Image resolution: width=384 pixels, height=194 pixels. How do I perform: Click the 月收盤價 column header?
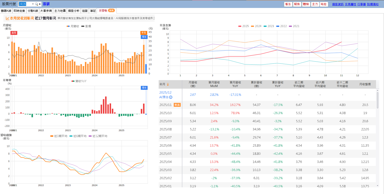click(x=365, y=84)
